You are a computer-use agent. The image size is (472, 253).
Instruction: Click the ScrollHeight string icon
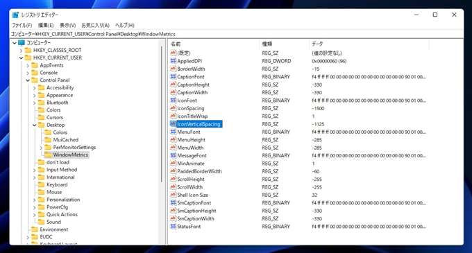click(x=173, y=179)
